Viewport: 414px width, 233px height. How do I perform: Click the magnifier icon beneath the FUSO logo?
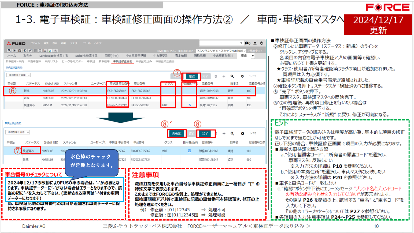[9, 51]
